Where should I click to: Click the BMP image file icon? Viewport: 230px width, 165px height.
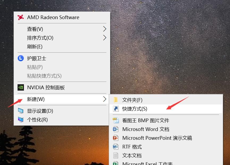click(x=116, y=120)
